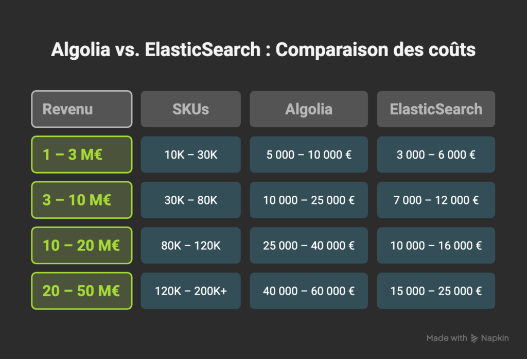Click Algolia cost 40 000 – 60 000 €
Image resolution: width=527 pixels, height=359 pixels.
309,291
